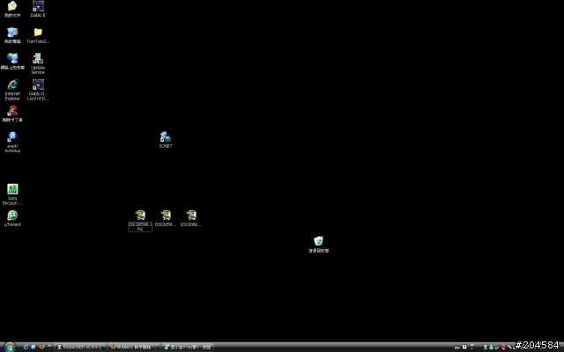The image size is (564, 352).
Task: Click the hourglass tray icon
Action: coord(486,347)
